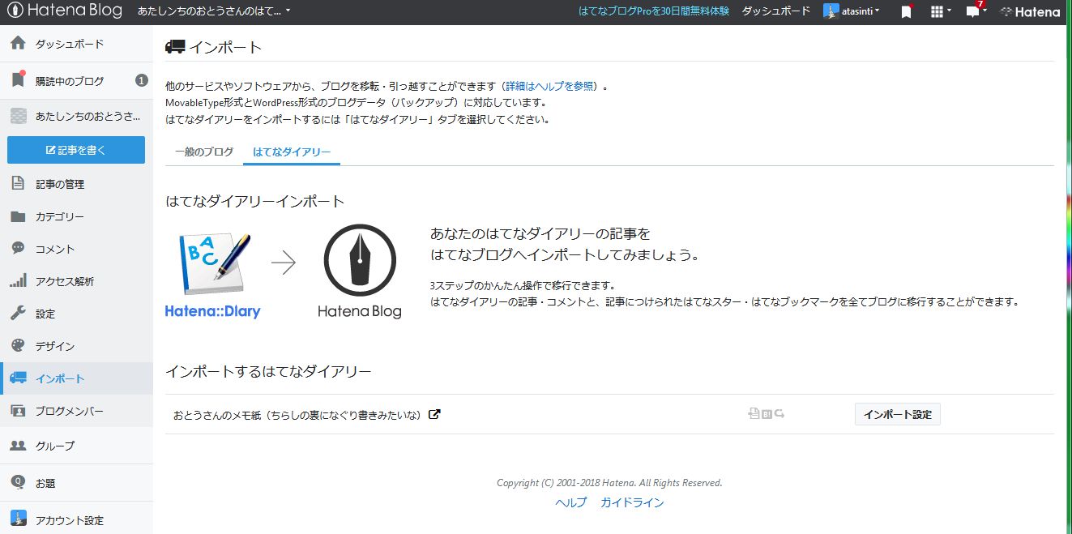Click the Hatena::Diary notebook logo image
The height and width of the screenshot is (534, 1072).
(212, 275)
